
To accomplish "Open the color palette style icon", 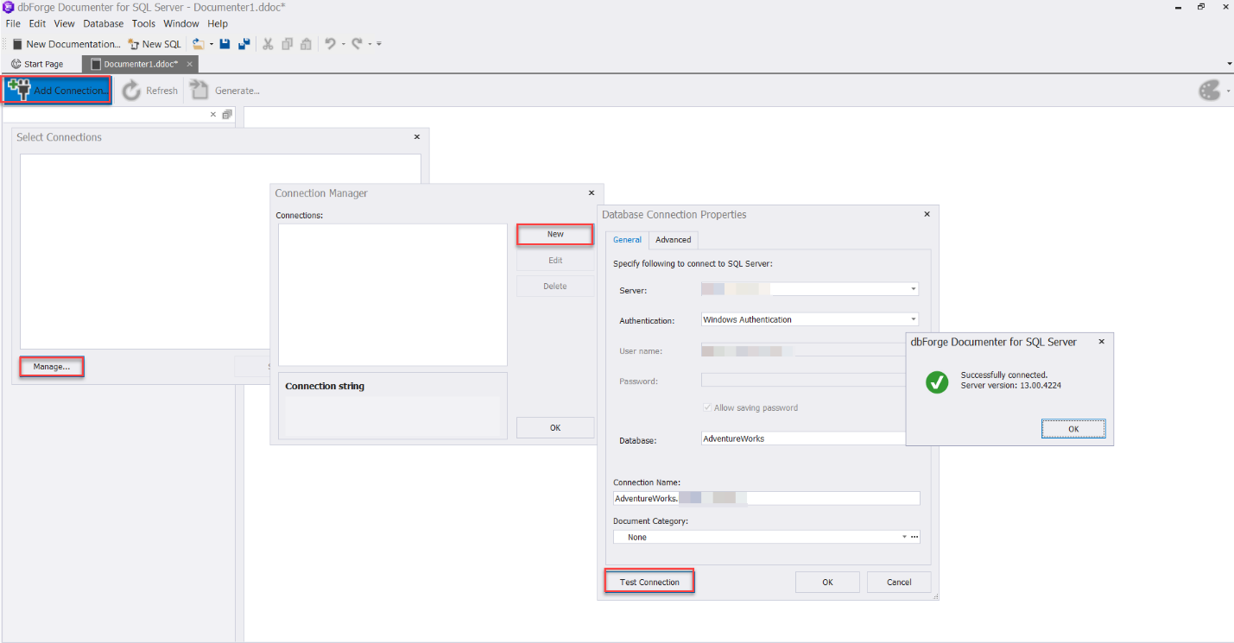I will (1210, 91).
